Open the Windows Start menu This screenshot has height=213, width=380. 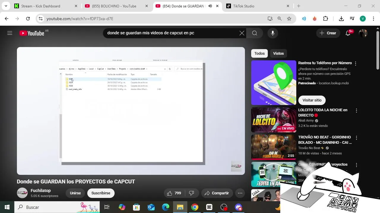7,207
